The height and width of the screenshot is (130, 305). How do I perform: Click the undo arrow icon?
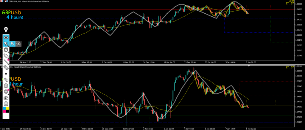pyautogui.click(x=6, y=80)
